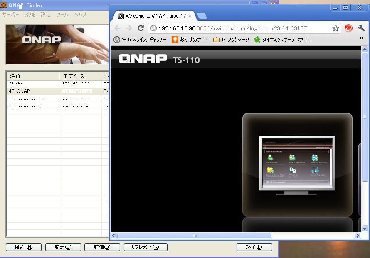Click the QNAP banner image in Finder
Image resolution: width=370 pixels, height=258 pixels.
tap(57, 45)
